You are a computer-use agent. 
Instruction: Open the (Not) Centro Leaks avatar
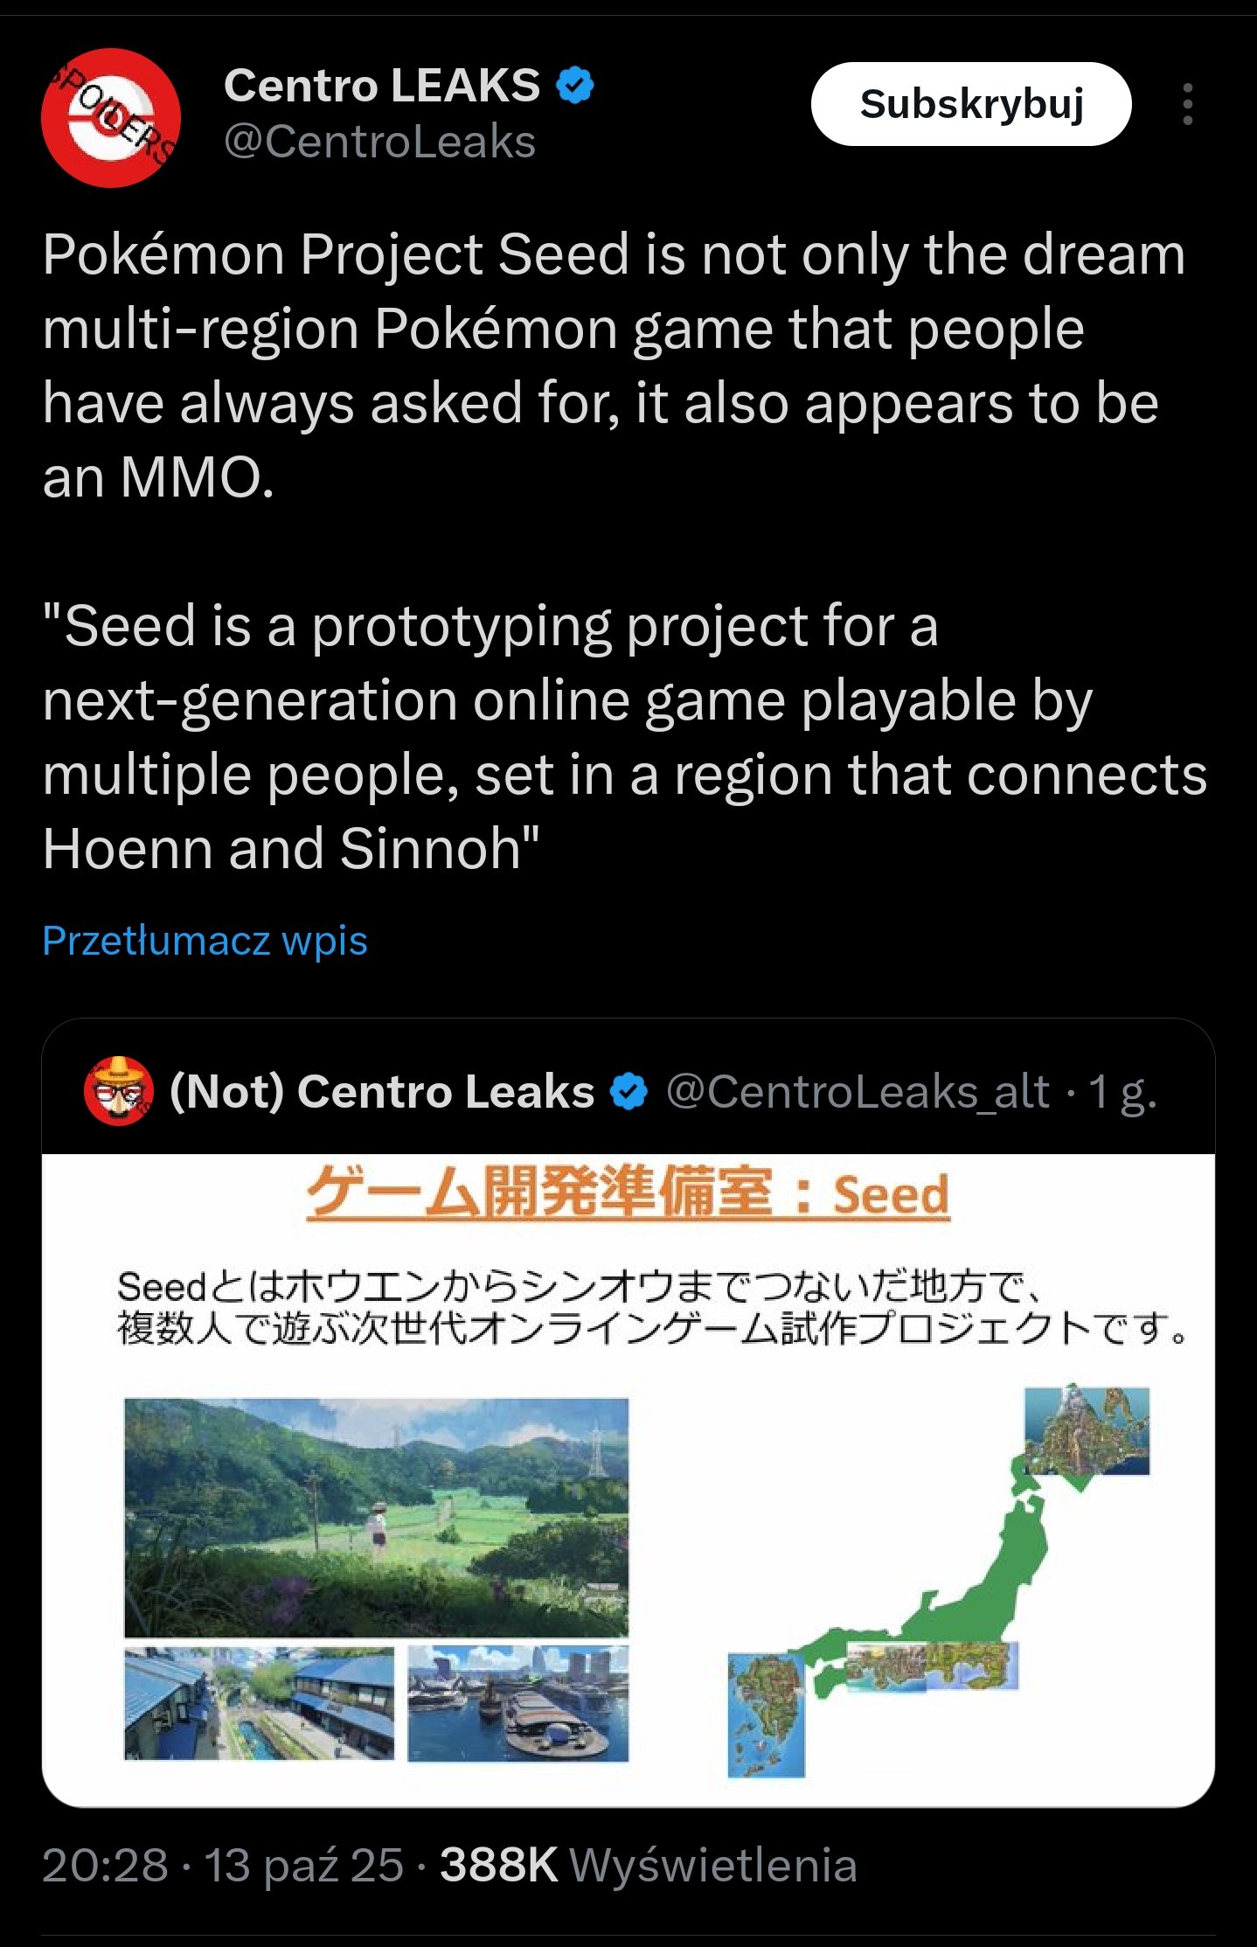[x=119, y=1090]
